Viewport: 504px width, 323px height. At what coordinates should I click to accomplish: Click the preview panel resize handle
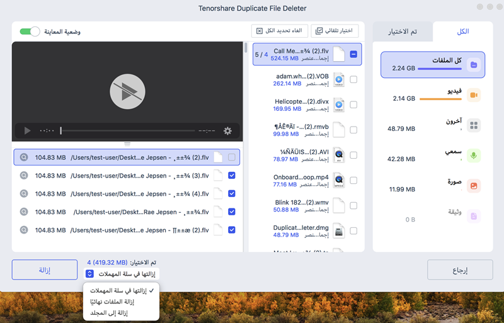(x=127, y=144)
